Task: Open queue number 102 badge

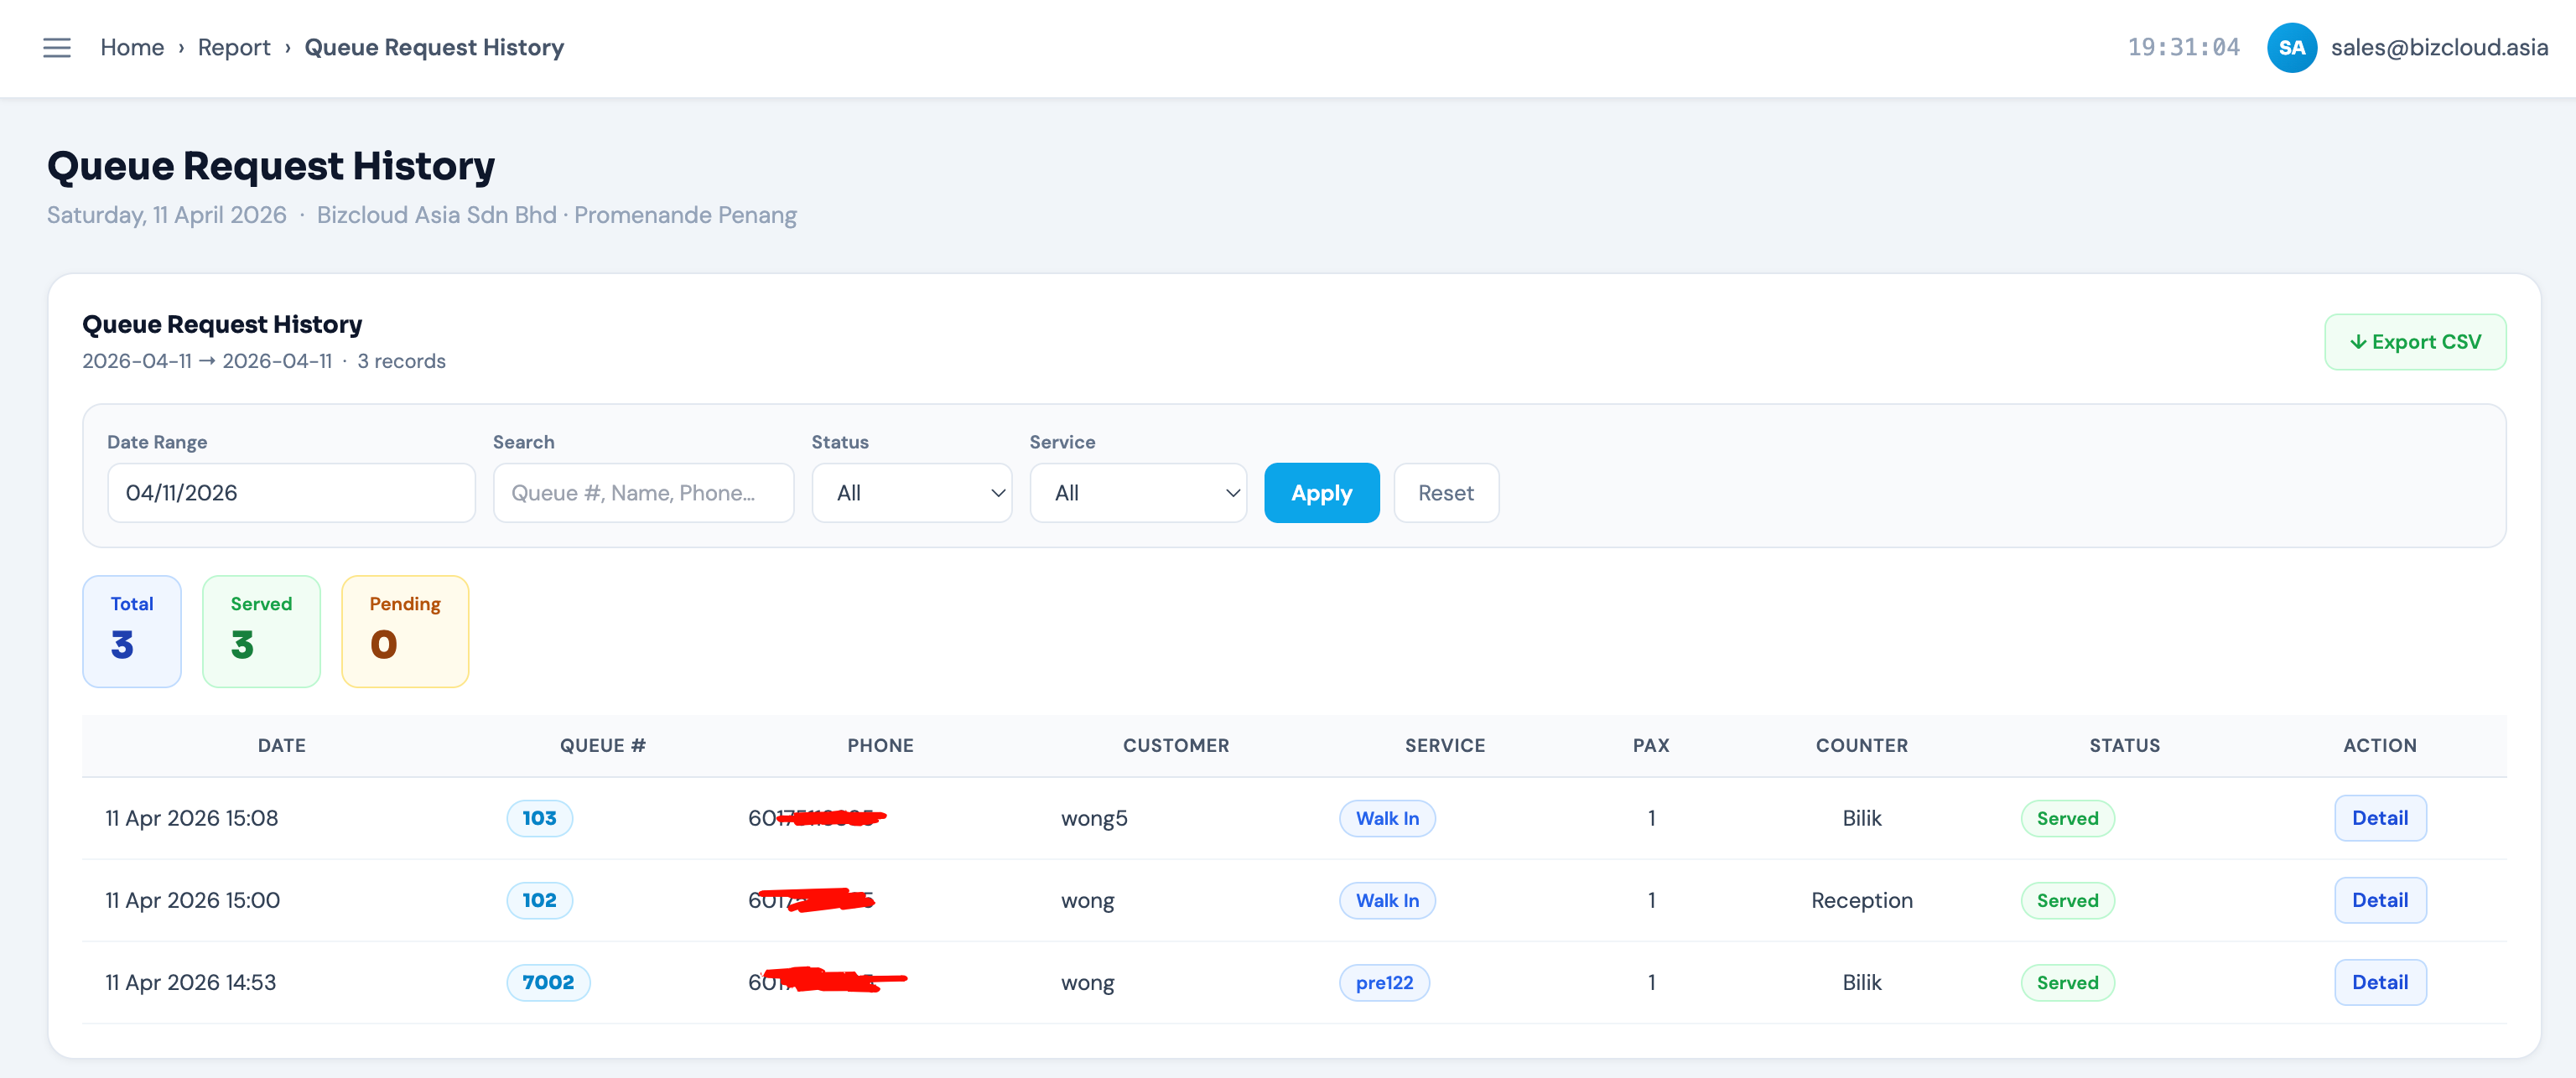Action: pos(539,900)
